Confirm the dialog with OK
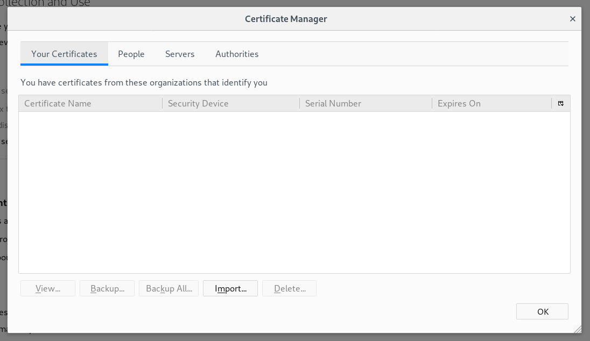Viewport: 590px width, 341px height. (542, 311)
